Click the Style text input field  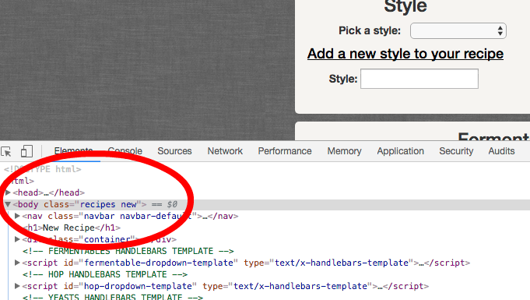[x=419, y=79]
